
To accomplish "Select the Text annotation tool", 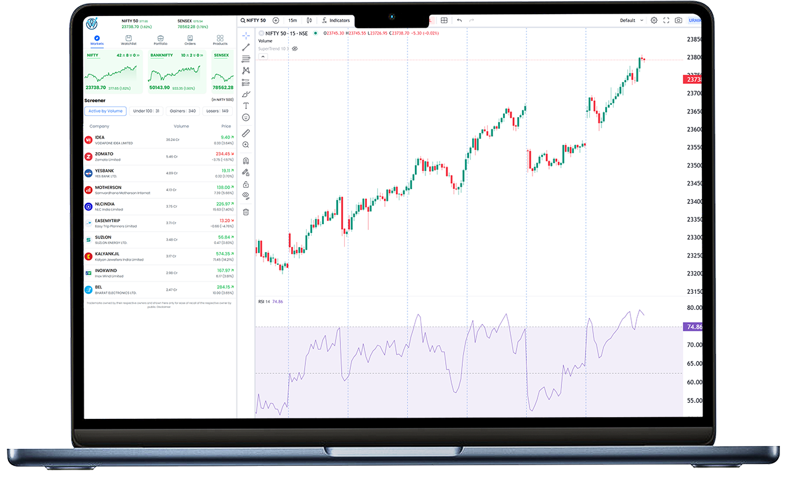I will coord(246,105).
